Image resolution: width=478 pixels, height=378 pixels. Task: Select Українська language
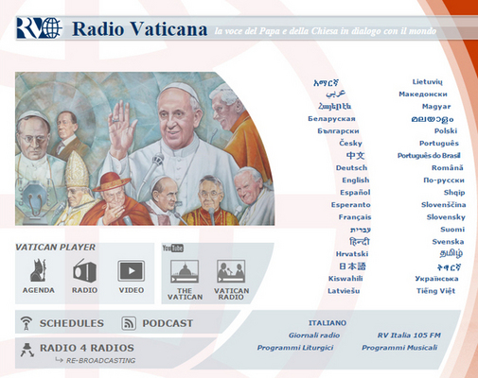[436, 279]
